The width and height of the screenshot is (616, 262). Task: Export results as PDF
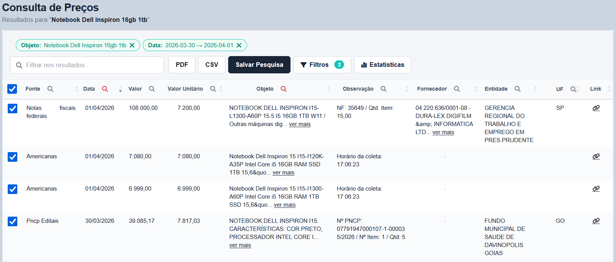(x=182, y=65)
